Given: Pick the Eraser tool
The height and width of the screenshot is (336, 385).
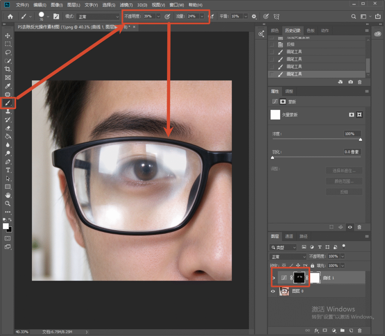Looking at the screenshot, I should [x=8, y=128].
